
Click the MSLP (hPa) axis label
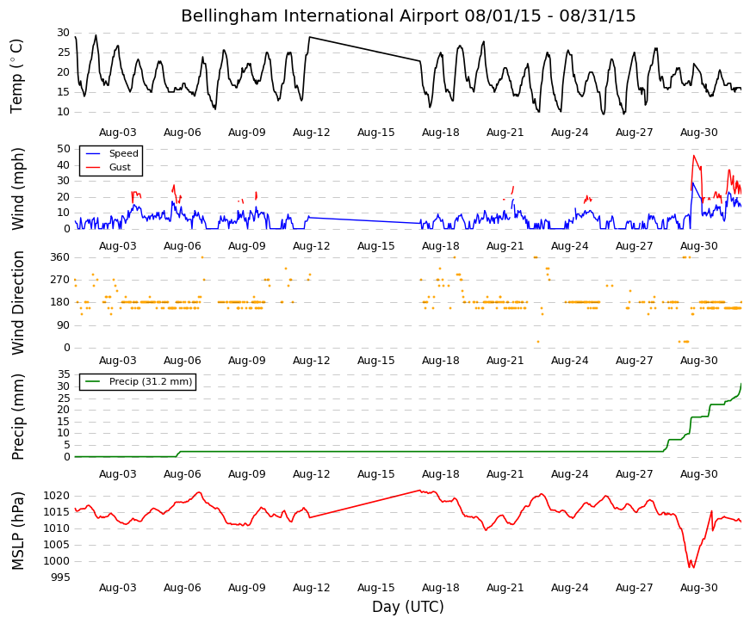(17, 531)
